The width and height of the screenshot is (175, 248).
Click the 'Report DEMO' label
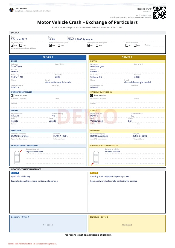[x=144, y=9]
